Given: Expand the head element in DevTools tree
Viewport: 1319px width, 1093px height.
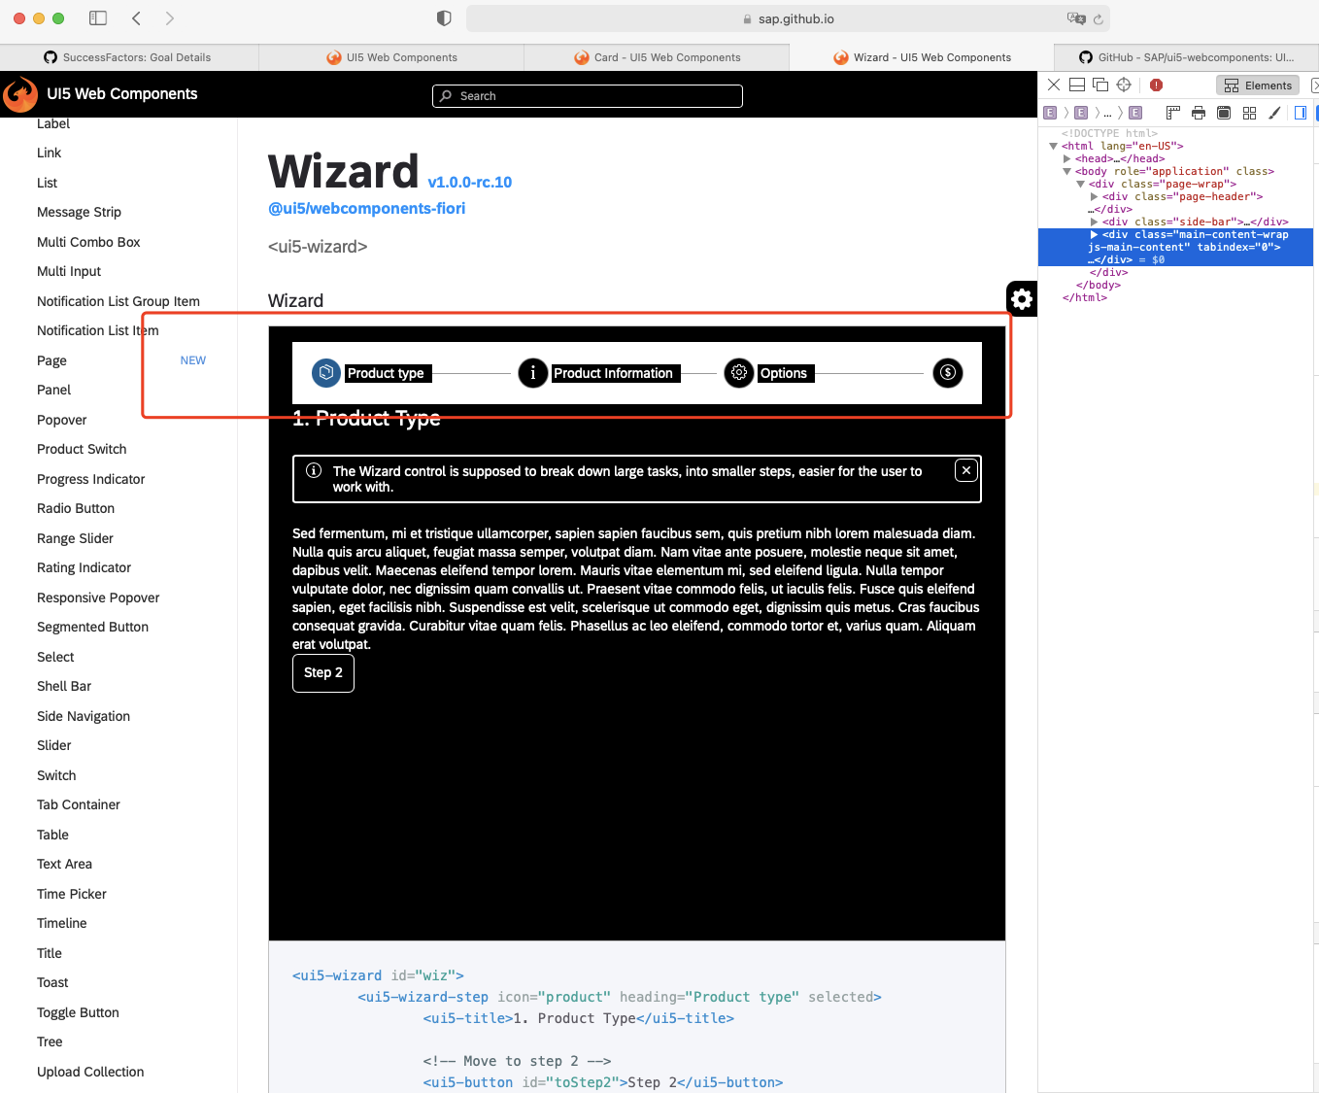Looking at the screenshot, I should (1066, 158).
